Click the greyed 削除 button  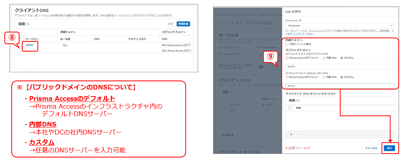coord(170,24)
